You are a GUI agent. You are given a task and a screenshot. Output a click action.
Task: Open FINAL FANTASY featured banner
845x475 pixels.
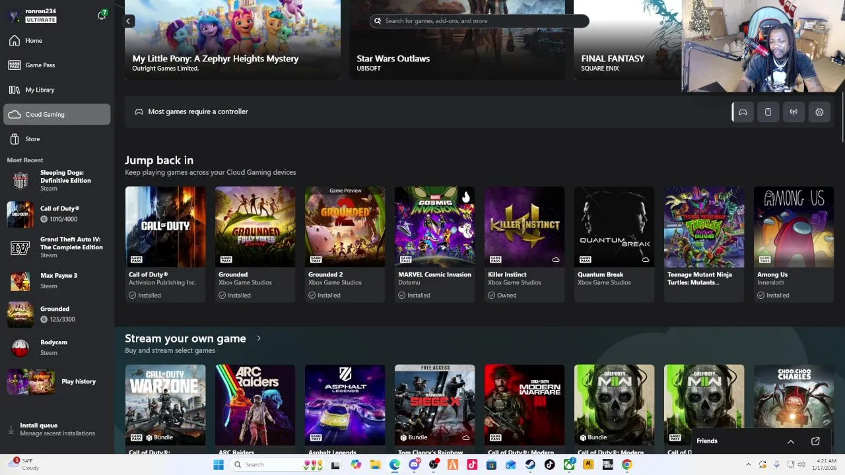pyautogui.click(x=627, y=40)
